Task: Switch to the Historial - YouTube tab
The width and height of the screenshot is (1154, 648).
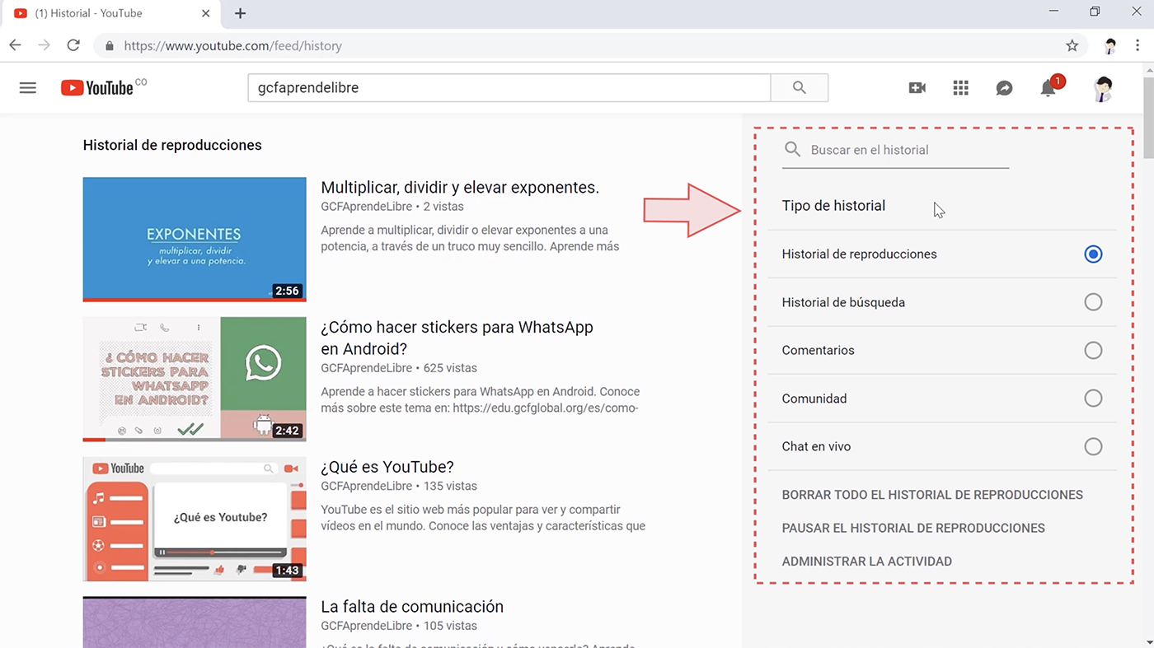Action: click(111, 14)
